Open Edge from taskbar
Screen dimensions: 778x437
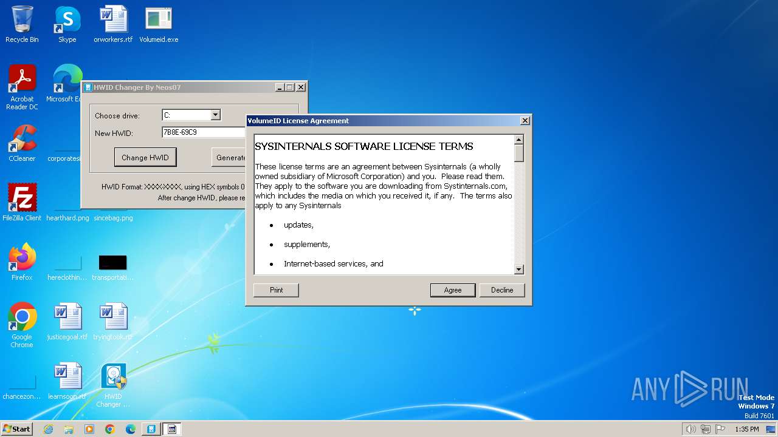pos(131,429)
